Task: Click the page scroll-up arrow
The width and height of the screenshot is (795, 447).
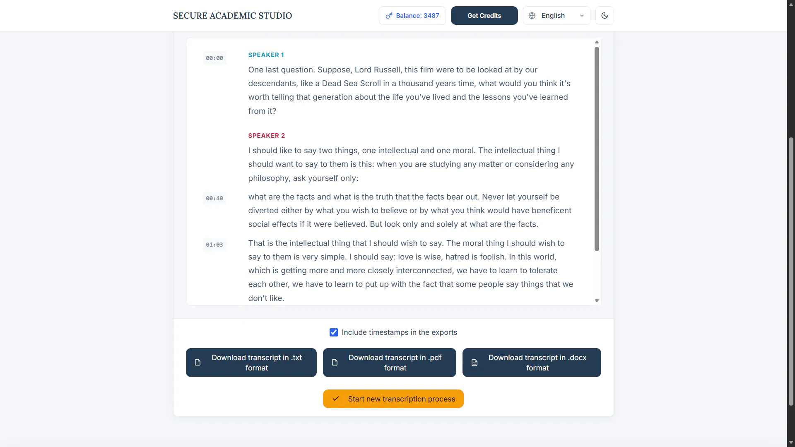Action: pyautogui.click(x=791, y=4)
